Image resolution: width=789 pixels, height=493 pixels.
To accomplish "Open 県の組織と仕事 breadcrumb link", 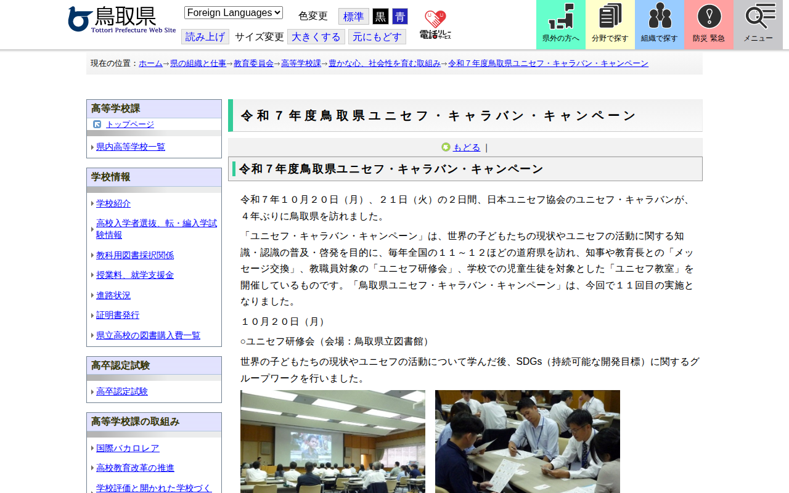I will coord(198,63).
